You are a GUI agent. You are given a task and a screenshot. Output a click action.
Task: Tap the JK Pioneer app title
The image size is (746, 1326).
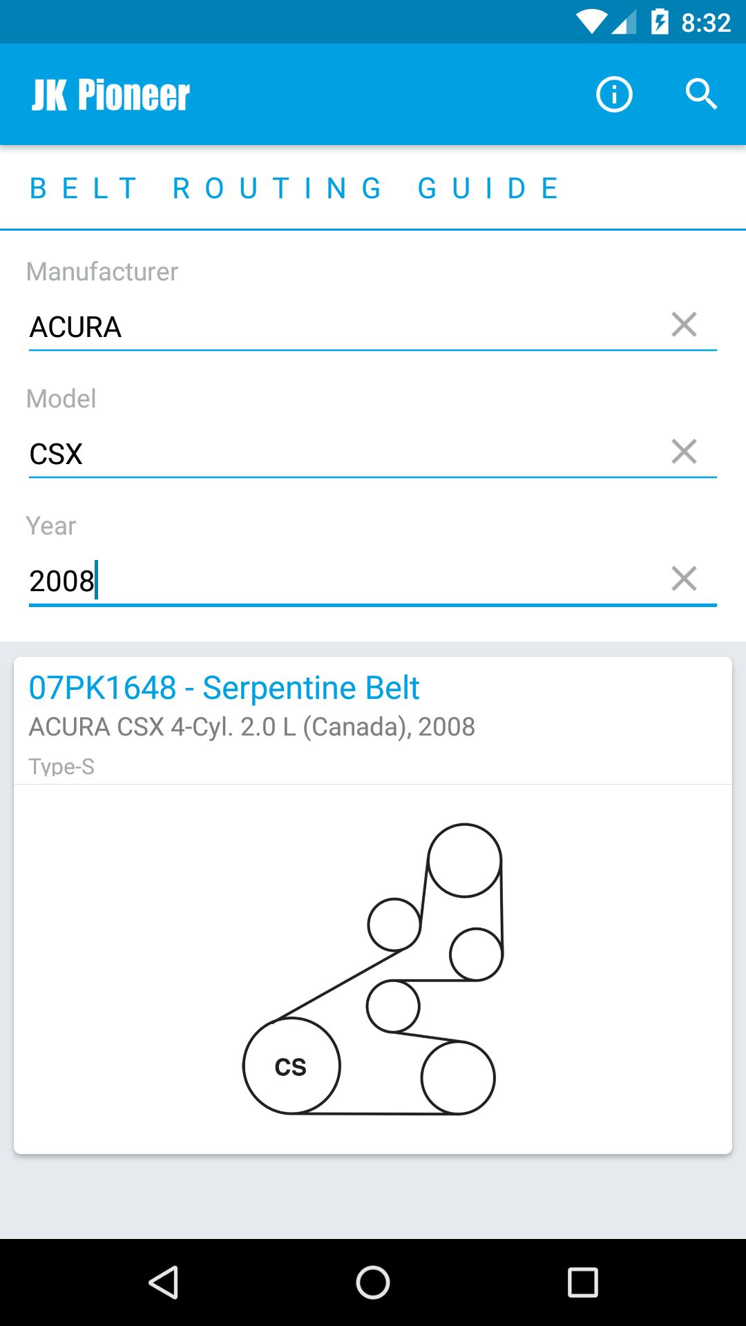[x=111, y=95]
